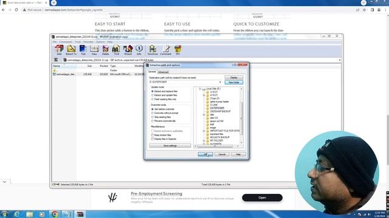This screenshot has width=389, height=218.
Task: Open the destination path dropdown
Action: click(x=220, y=82)
